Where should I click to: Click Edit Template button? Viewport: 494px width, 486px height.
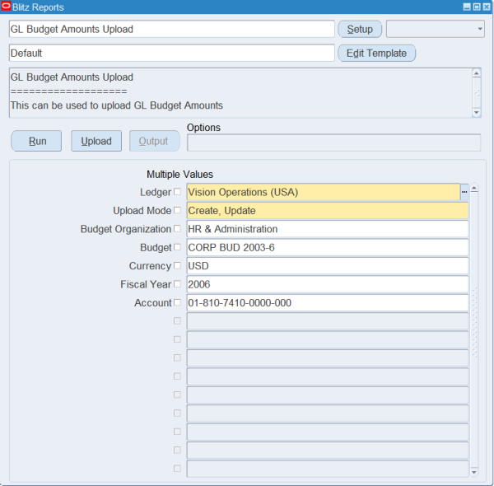[376, 53]
